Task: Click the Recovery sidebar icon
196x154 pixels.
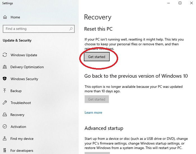Action: [5, 115]
